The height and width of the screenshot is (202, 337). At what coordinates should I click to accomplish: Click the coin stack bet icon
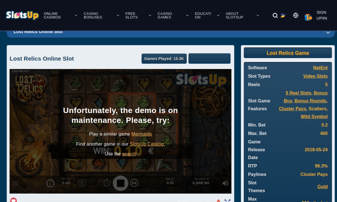(x=82, y=183)
